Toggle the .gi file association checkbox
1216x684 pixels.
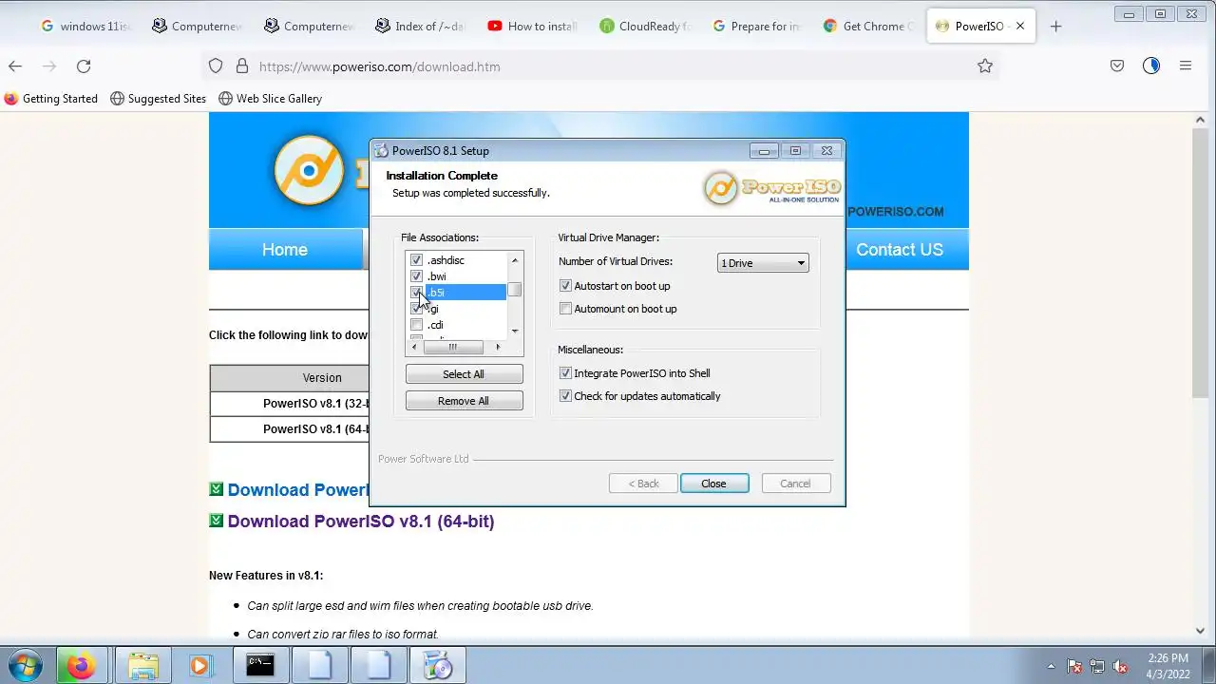(416, 309)
